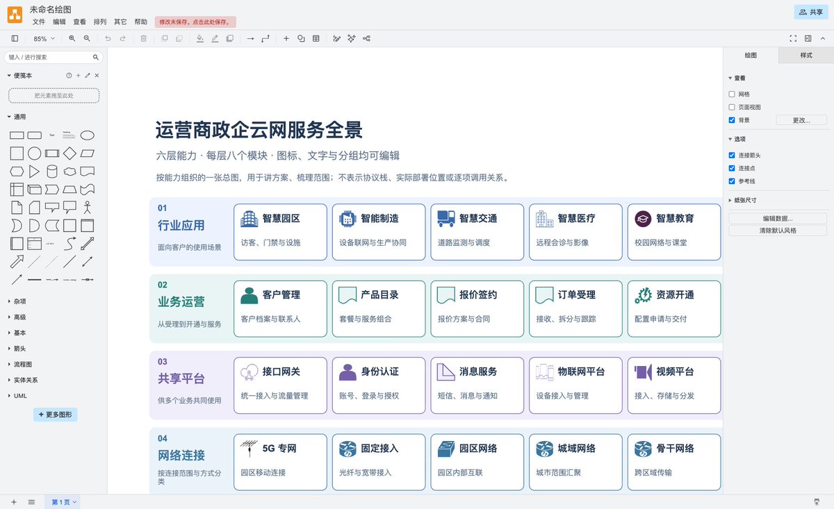Select the ellipse shape in General palette
The height and width of the screenshot is (509, 834).
coord(88,135)
